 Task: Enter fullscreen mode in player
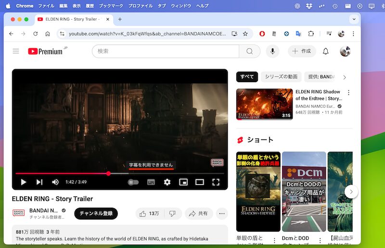216,182
